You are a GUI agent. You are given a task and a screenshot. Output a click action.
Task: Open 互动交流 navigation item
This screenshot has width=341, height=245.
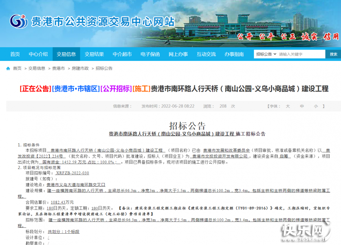[x=206, y=54]
